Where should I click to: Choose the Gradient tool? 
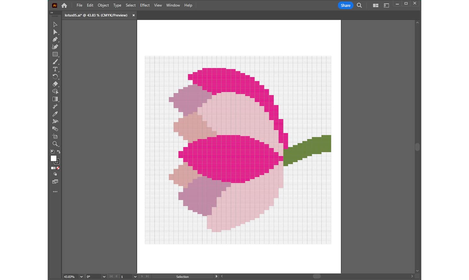(55, 99)
